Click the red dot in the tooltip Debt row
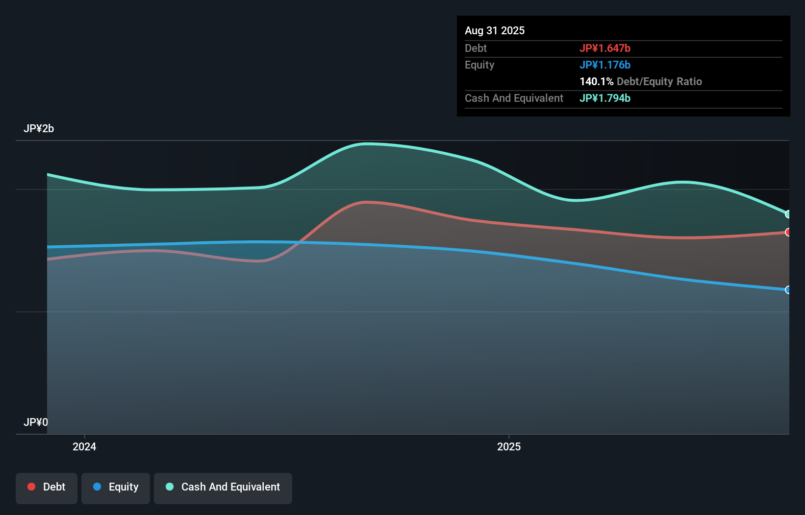This screenshot has height=515, width=805. click(x=606, y=48)
